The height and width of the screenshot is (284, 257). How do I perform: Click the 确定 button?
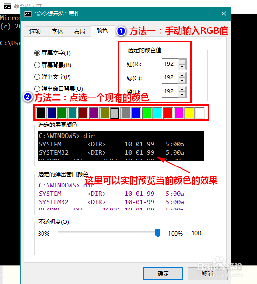point(163,273)
